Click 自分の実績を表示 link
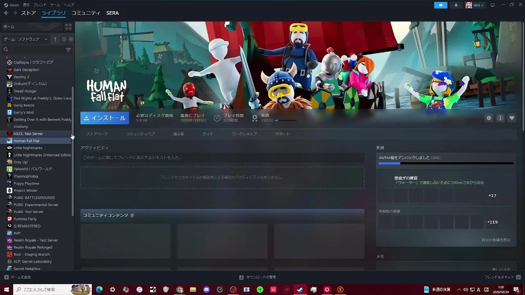525x295 pixels. (x=496, y=240)
